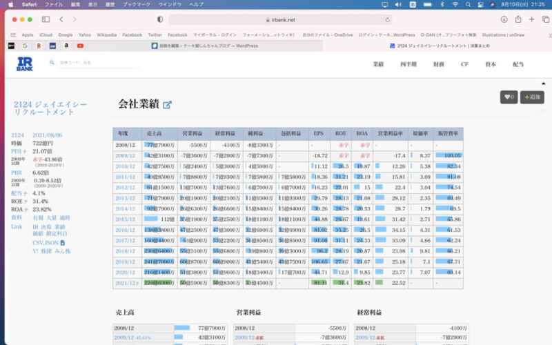Open the dark blue pinned tab
Image resolution: width=552 pixels, height=345 pixels.
[x=52, y=46]
